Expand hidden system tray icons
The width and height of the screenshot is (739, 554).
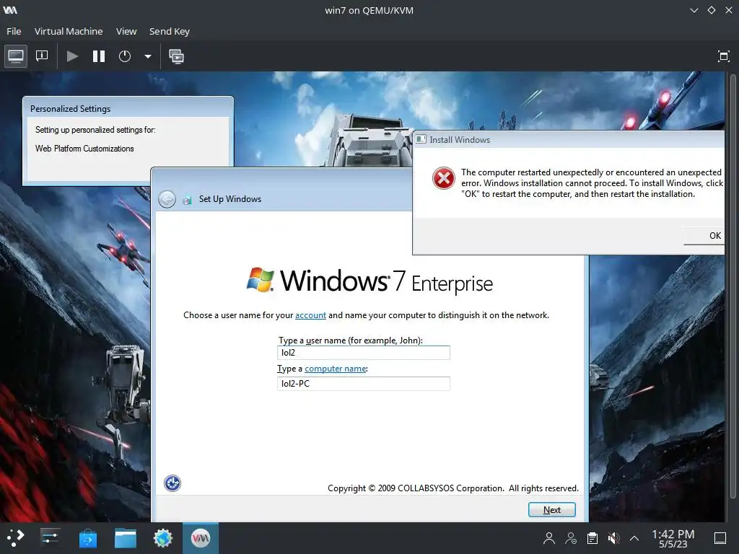point(634,538)
